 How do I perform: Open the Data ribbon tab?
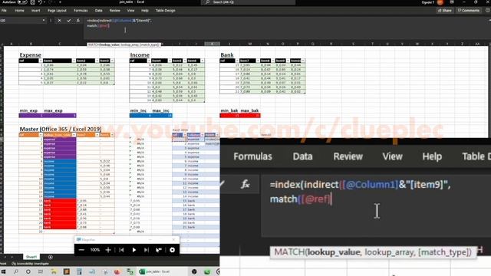pyautogui.click(x=99, y=10)
